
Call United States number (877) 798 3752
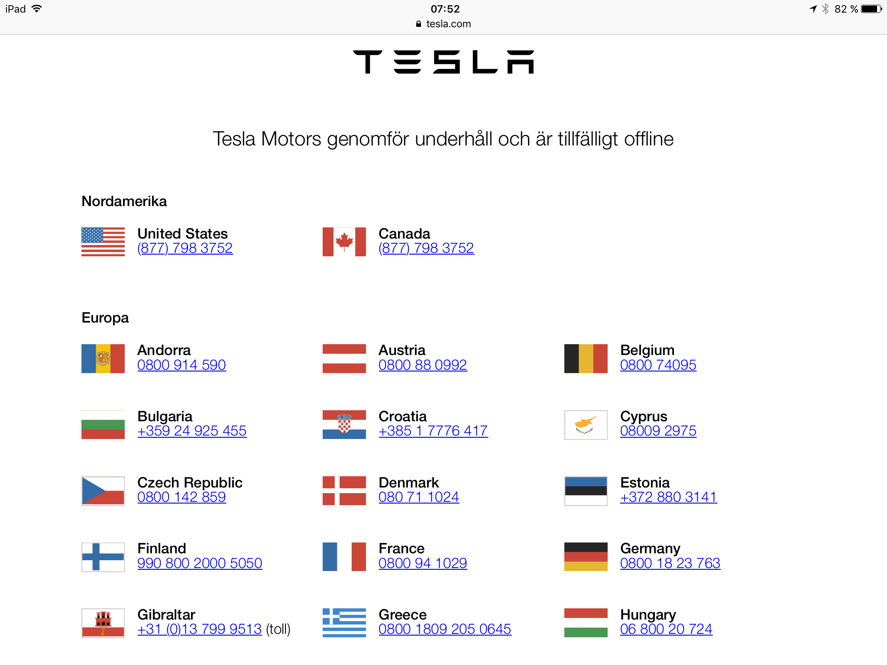[x=185, y=248]
